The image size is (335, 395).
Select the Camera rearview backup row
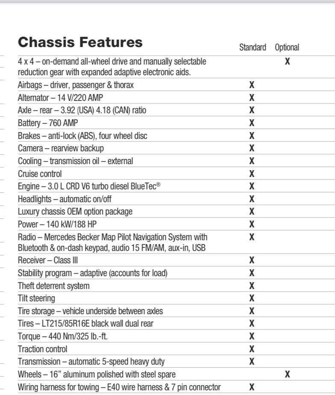(61, 148)
